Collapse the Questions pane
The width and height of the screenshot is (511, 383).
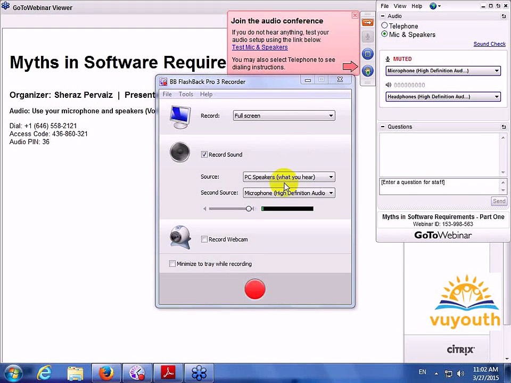[x=383, y=127]
